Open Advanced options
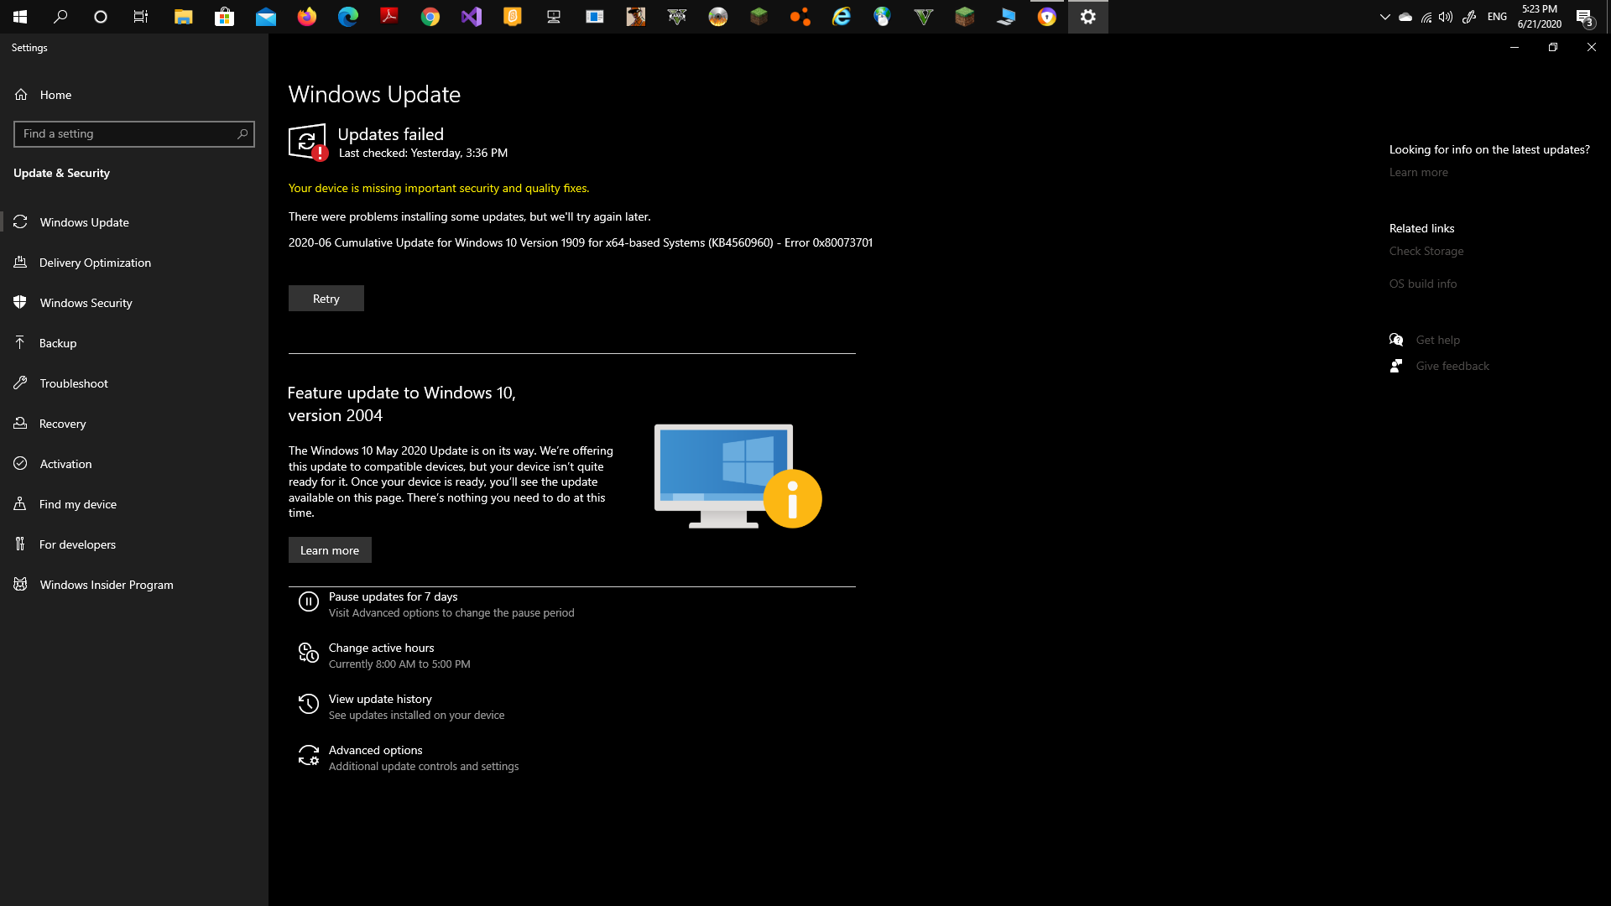The height and width of the screenshot is (906, 1611). 375,750
